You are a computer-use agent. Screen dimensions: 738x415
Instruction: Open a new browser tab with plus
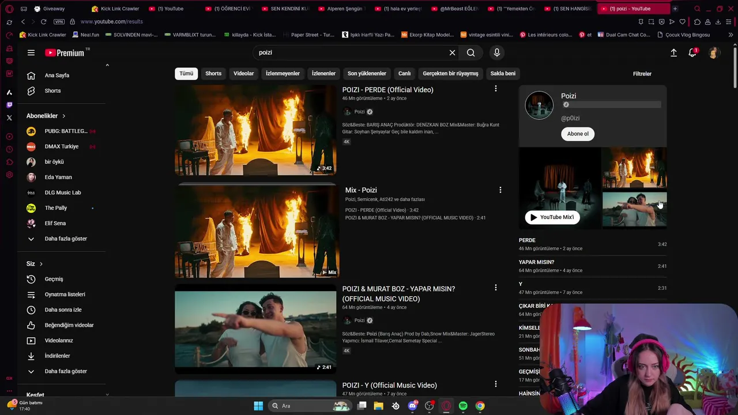tap(675, 9)
